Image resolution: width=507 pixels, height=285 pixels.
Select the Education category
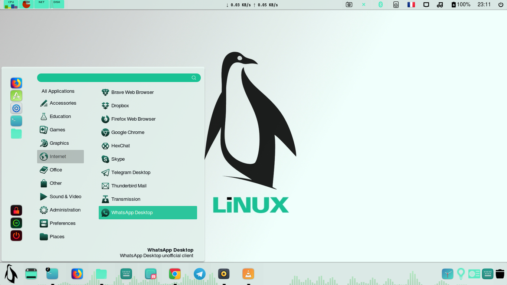coord(60,117)
